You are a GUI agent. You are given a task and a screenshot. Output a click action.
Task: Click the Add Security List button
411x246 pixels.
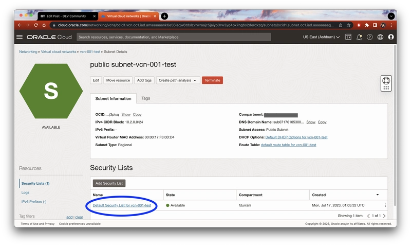point(109,183)
